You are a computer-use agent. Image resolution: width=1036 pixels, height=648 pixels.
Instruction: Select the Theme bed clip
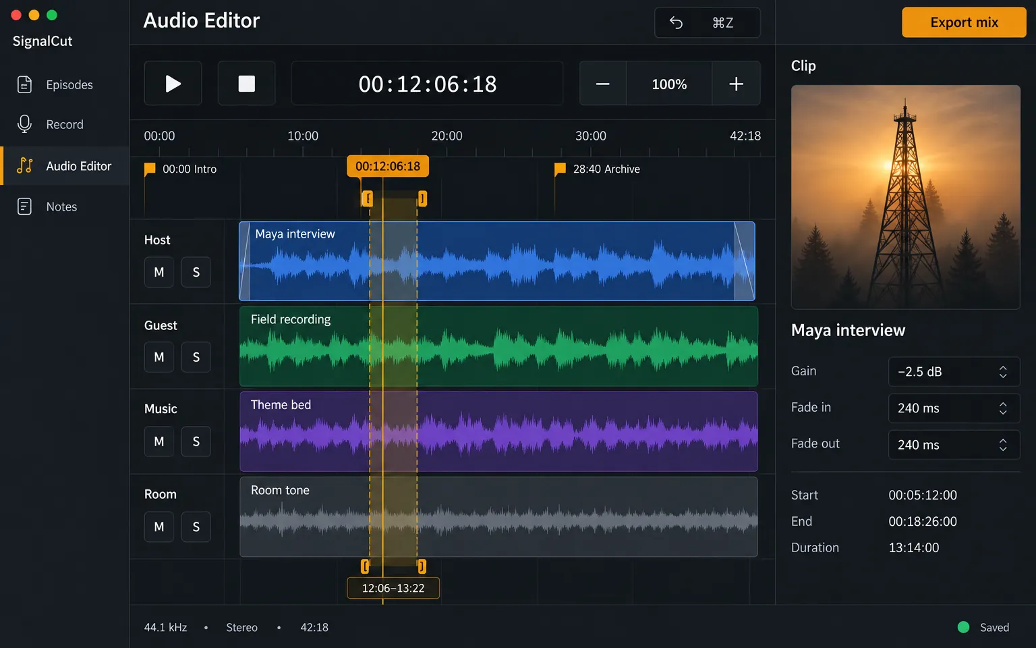[x=498, y=431]
